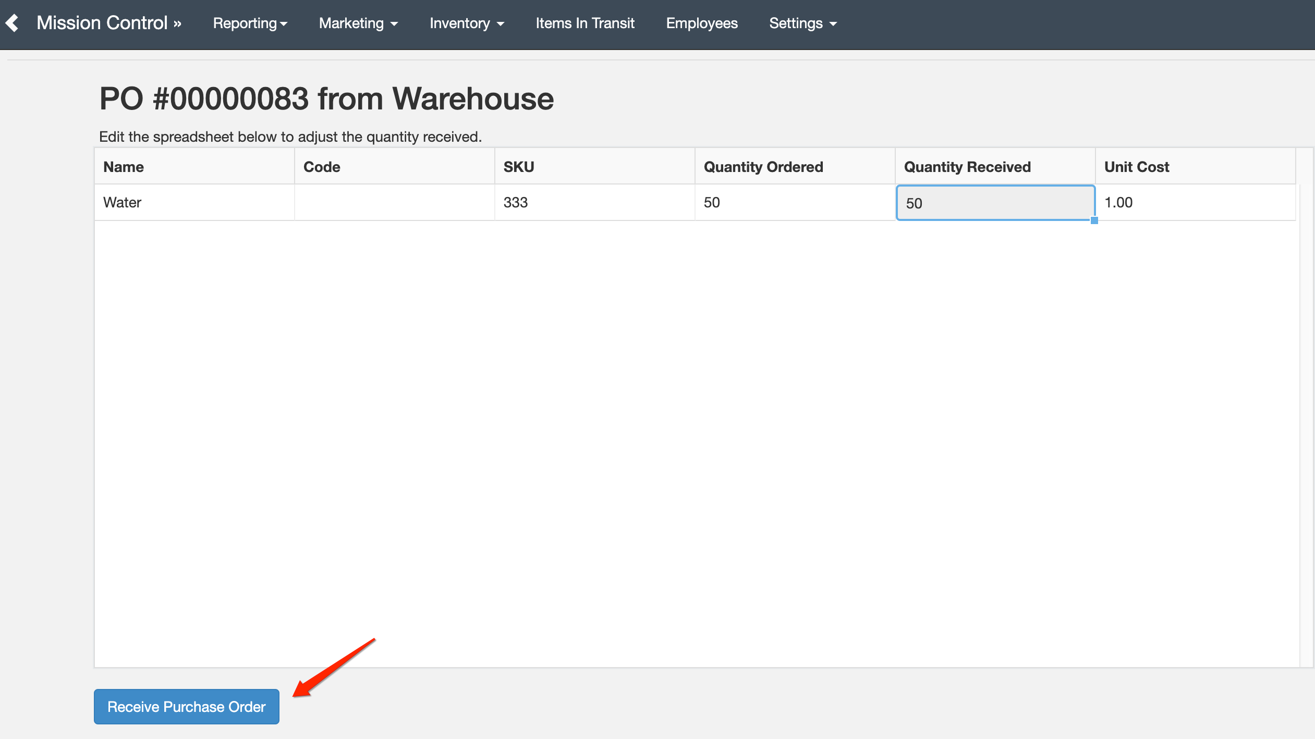Expand the Settings dropdown menu
The height and width of the screenshot is (739, 1315).
[803, 23]
